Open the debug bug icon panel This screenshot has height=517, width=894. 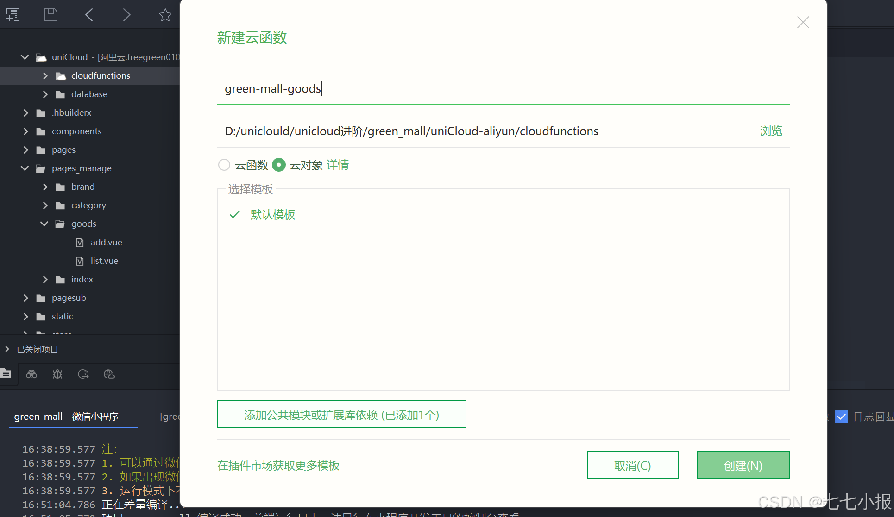click(57, 374)
